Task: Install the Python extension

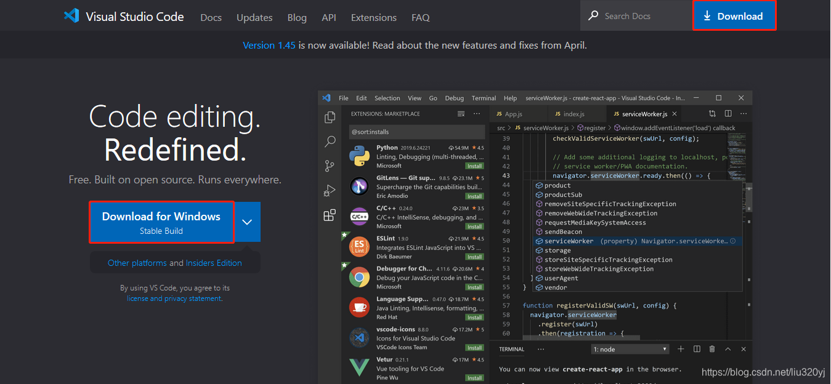Action: 474,166
